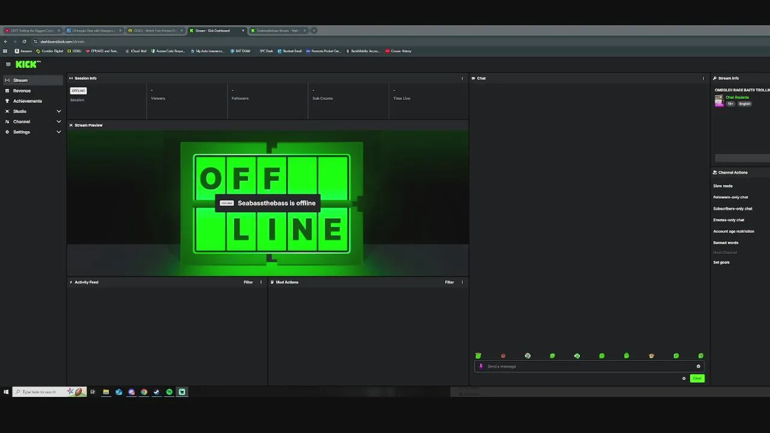This screenshot has height=433, width=770.
Task: Open the Student Email bookmark
Action: tap(290, 51)
